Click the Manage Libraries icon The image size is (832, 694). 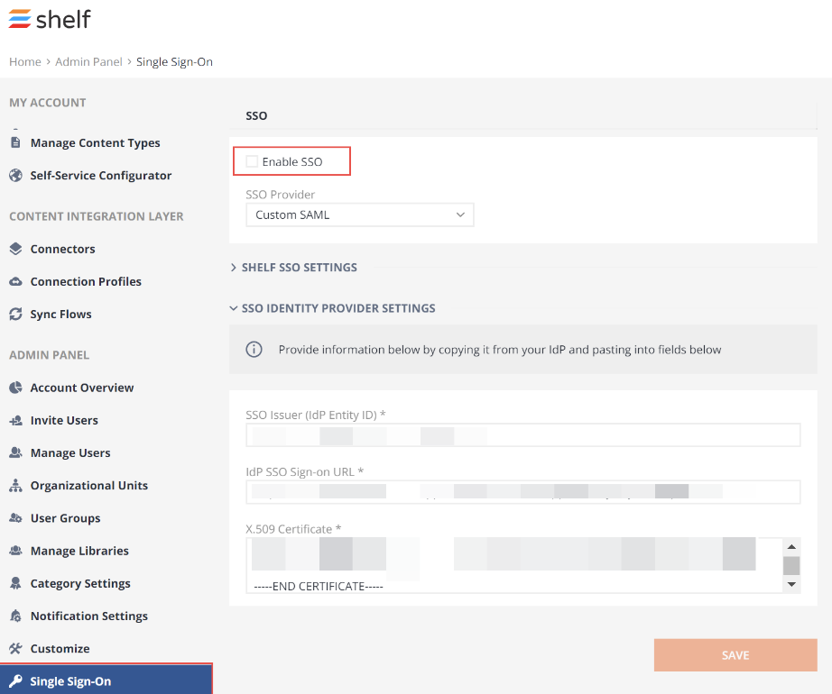coord(16,551)
